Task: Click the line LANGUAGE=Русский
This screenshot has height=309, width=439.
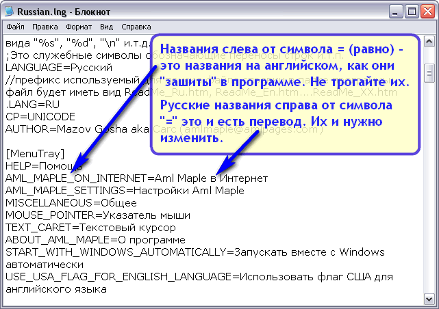Action: tap(59, 68)
